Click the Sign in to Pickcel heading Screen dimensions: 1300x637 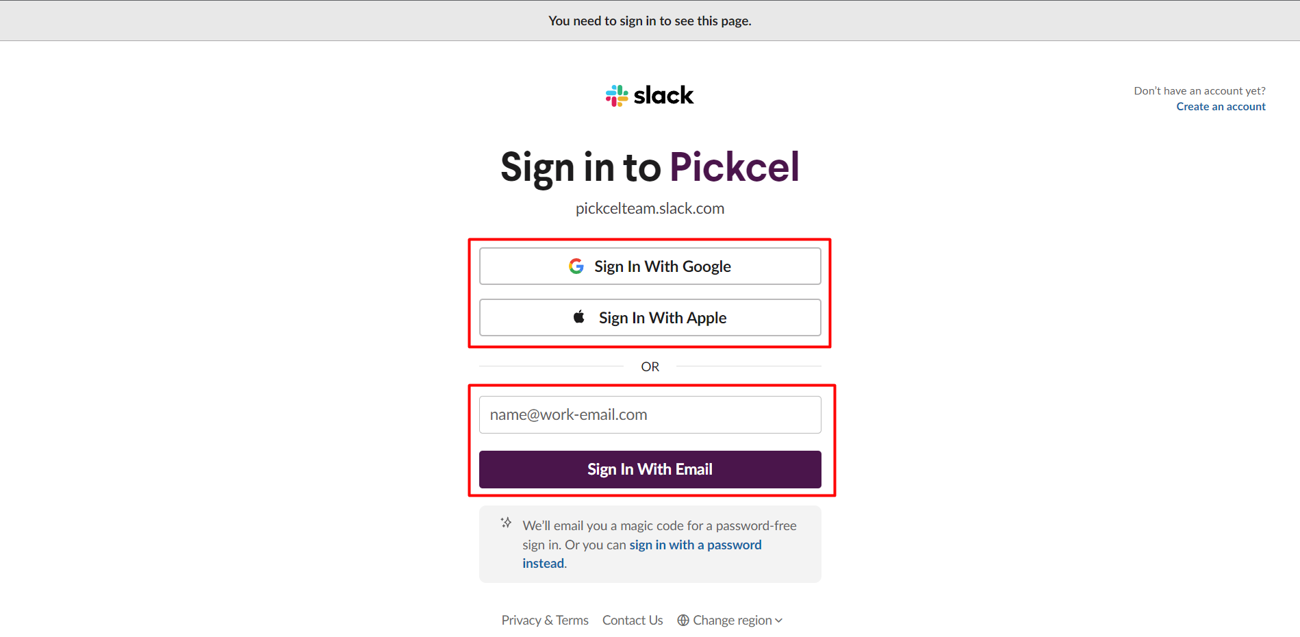pyautogui.click(x=650, y=166)
